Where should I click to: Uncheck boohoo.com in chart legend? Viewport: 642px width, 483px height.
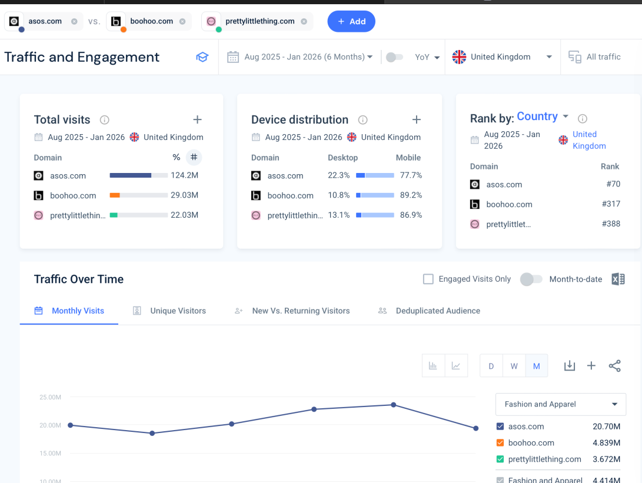(x=500, y=443)
